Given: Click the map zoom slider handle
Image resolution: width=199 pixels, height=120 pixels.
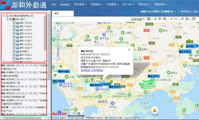Looking at the screenshot, I should (x=58, y=47).
